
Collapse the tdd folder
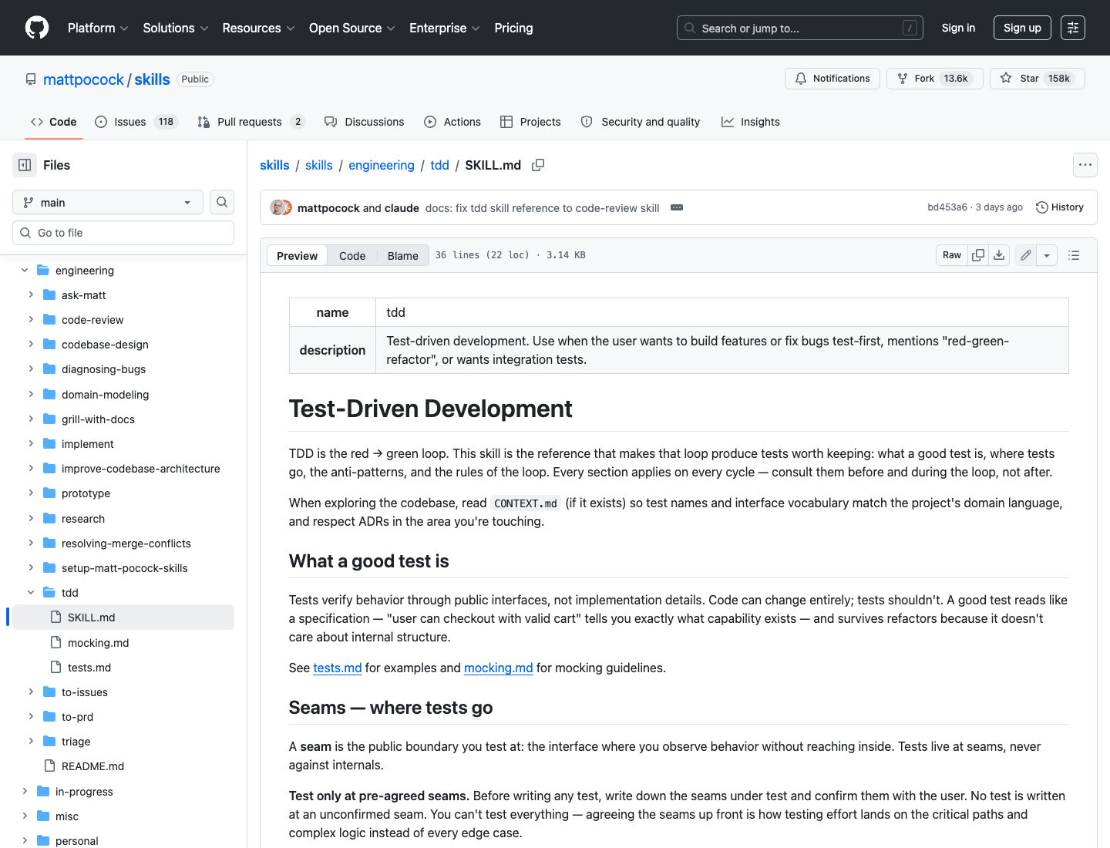pos(31,592)
